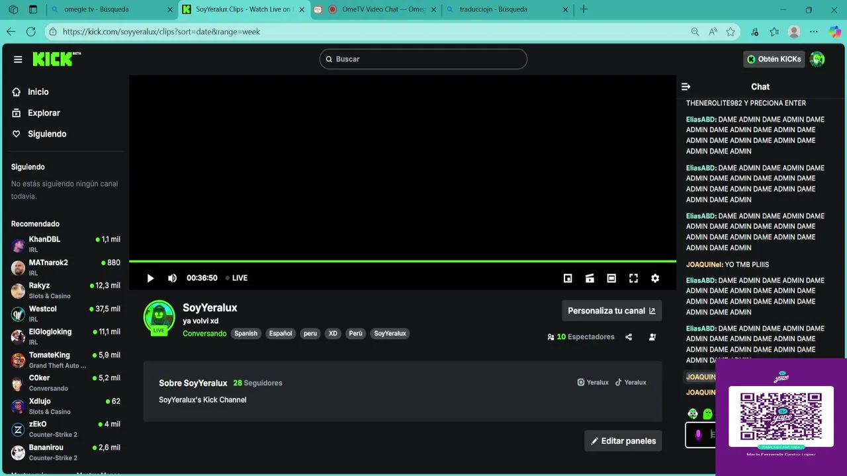Play the stream video
This screenshot has height=476, width=847.
pyautogui.click(x=150, y=278)
